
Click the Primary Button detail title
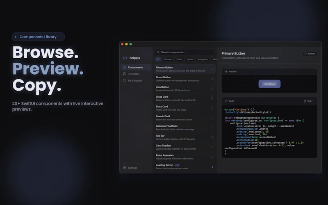point(233,54)
